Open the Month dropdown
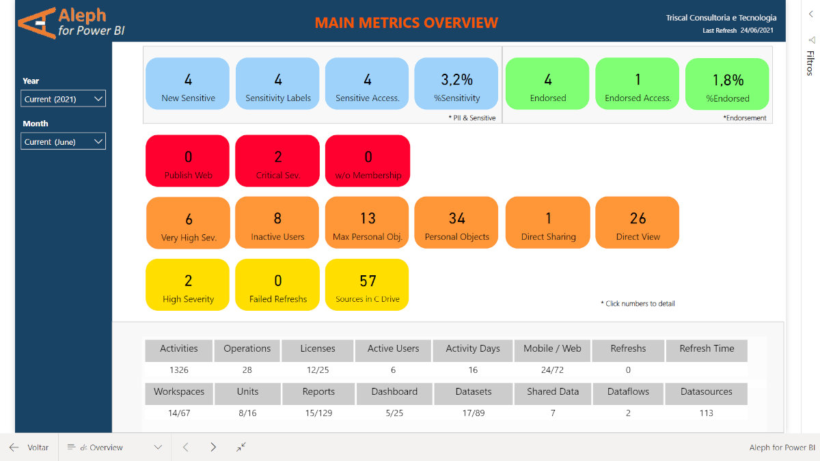The width and height of the screenshot is (820, 461). click(63, 142)
